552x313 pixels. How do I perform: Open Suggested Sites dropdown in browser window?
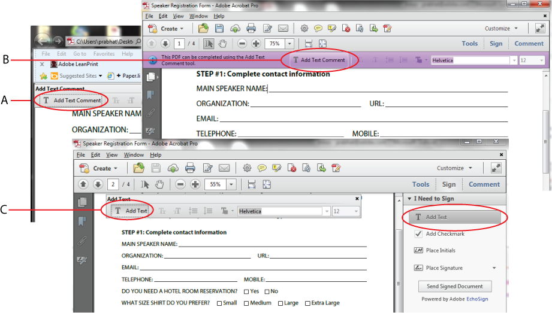(100, 76)
